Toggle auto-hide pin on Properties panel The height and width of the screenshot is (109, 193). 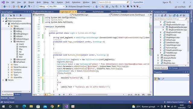click(x=185, y=72)
